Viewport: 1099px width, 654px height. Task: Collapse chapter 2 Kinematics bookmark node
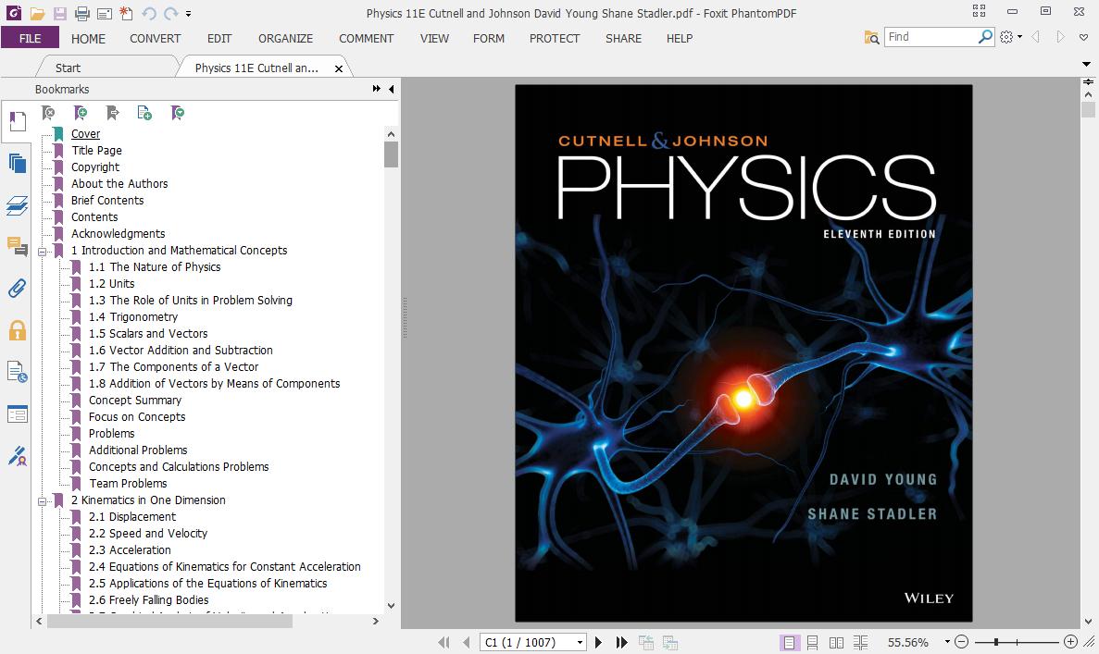(42, 501)
